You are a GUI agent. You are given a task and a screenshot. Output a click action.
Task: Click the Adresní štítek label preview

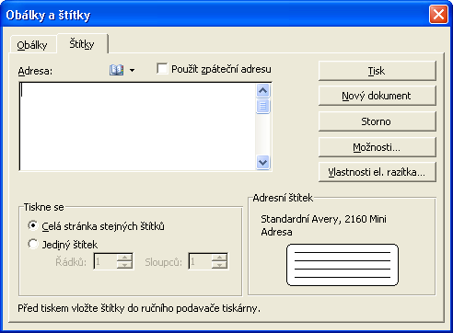coord(343,265)
